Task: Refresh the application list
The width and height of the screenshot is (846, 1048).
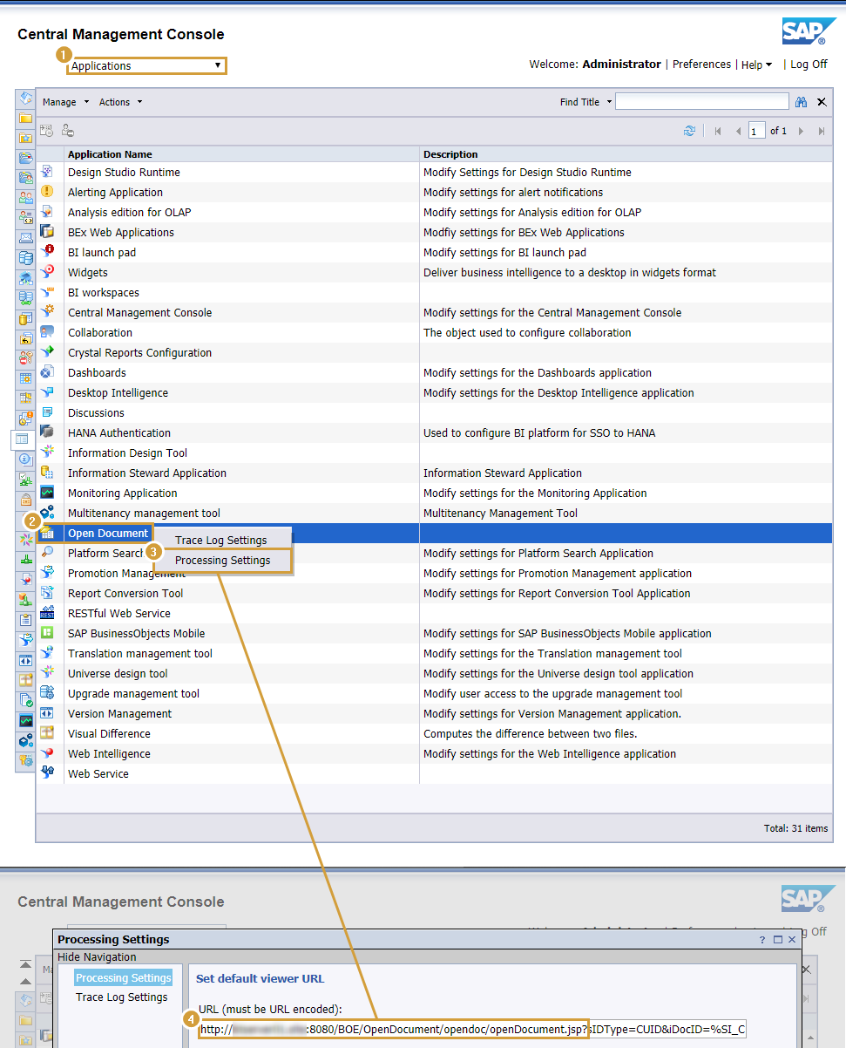Action: point(691,130)
